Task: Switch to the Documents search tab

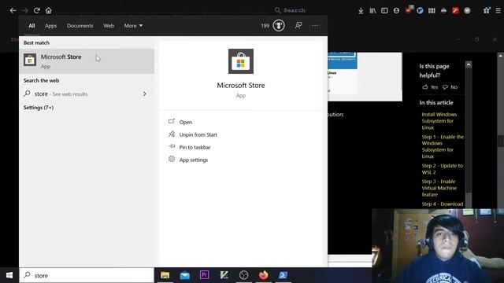Action: [x=80, y=26]
